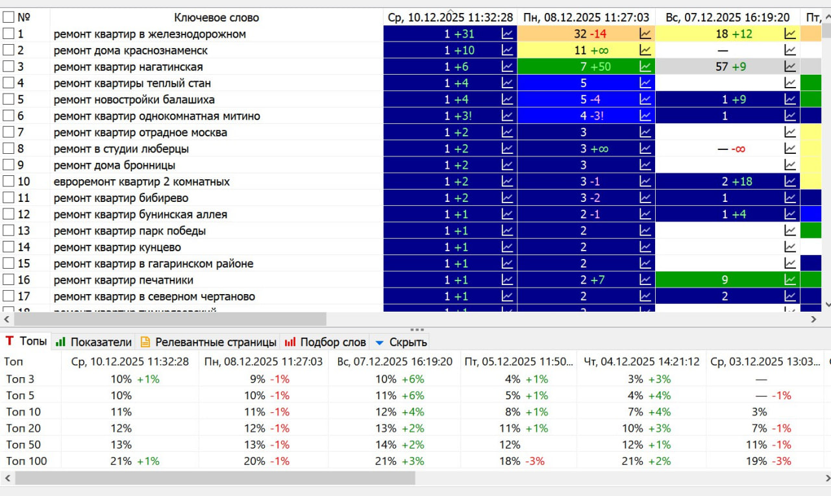Open the 08.12.2025 chart icon in row 15

(645, 263)
